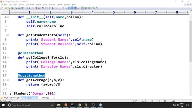Viewport: 192px width, 108px height.
Task: Open the Help menu
Action: point(74,5)
